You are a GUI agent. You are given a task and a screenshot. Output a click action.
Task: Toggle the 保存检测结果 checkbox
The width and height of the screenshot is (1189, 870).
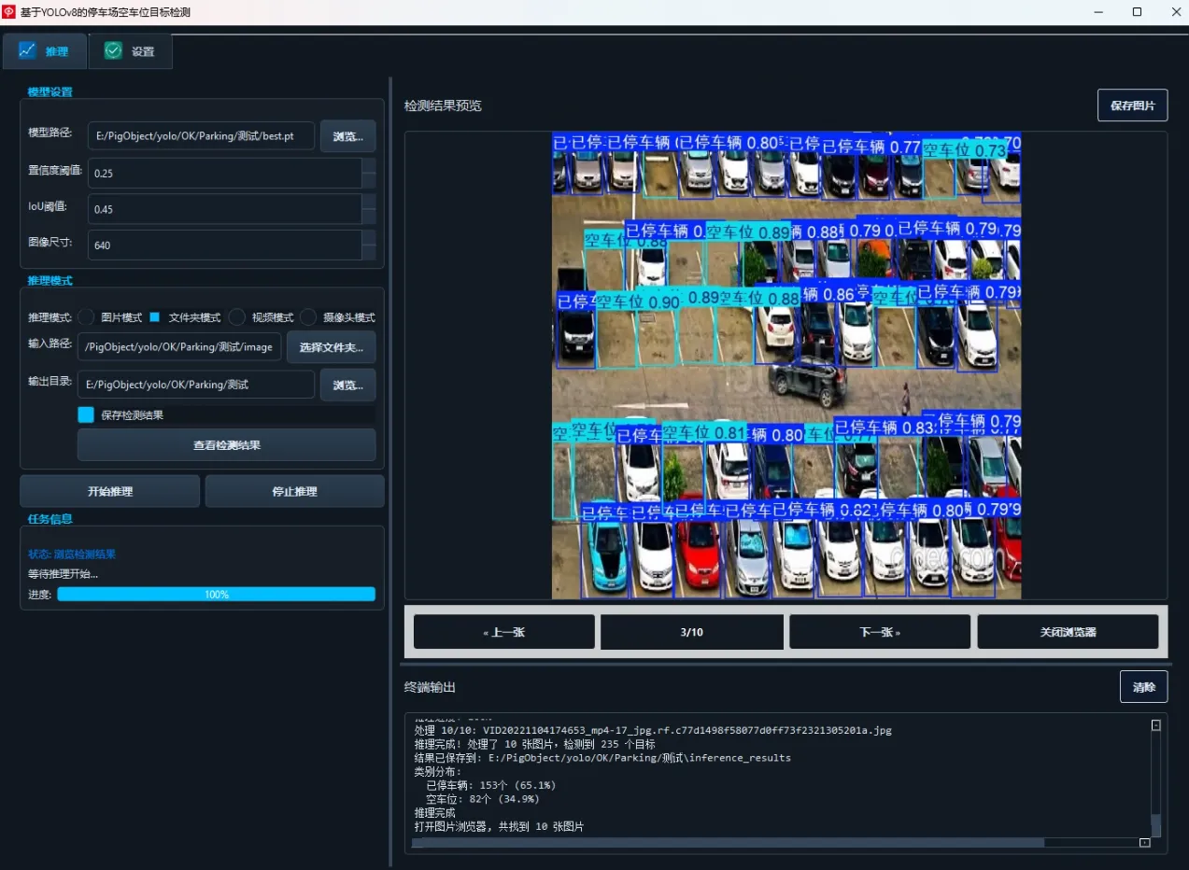click(86, 414)
